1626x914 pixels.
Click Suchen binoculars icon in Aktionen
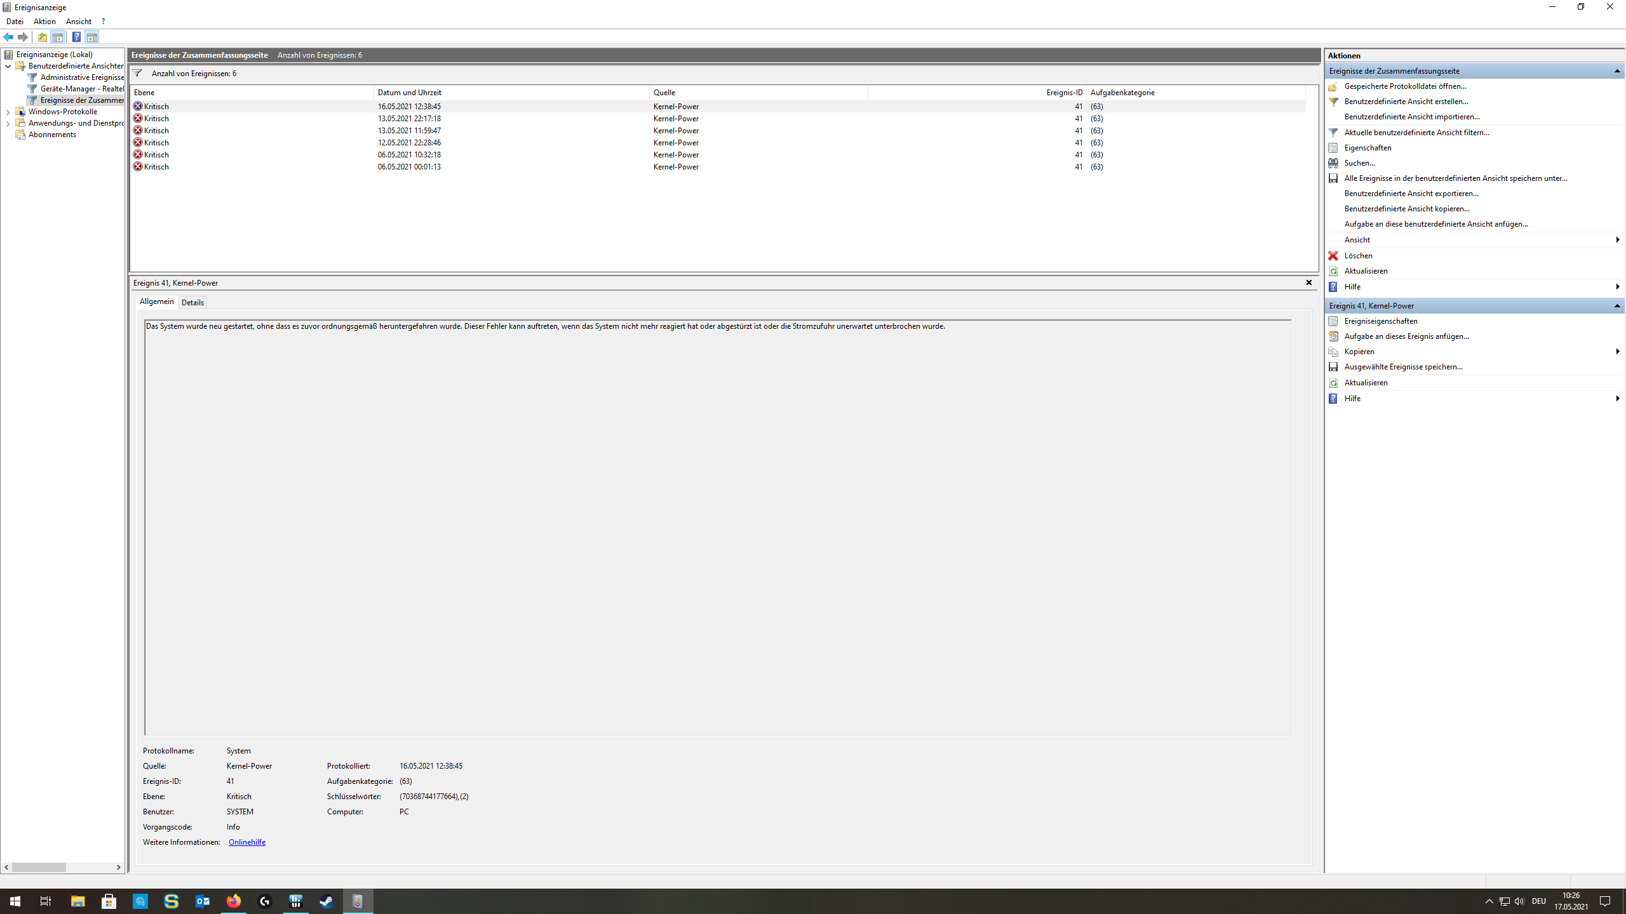[x=1333, y=163]
